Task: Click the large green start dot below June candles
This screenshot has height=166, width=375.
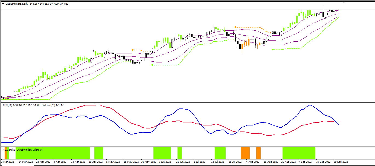Action: 152,65
